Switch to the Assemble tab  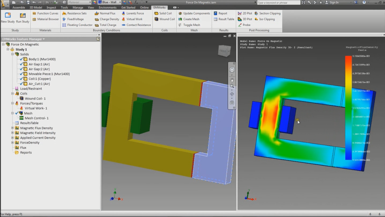[x=19, y=8]
